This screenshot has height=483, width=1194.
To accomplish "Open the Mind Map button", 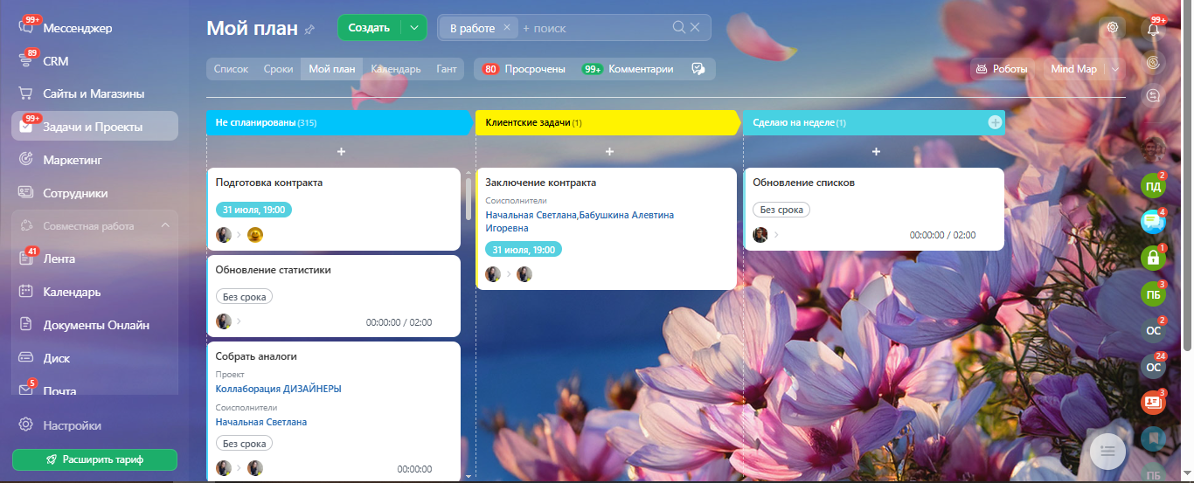I will click(x=1073, y=69).
